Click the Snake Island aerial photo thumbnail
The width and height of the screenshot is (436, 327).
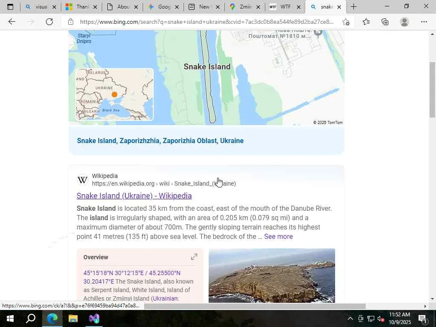click(272, 275)
